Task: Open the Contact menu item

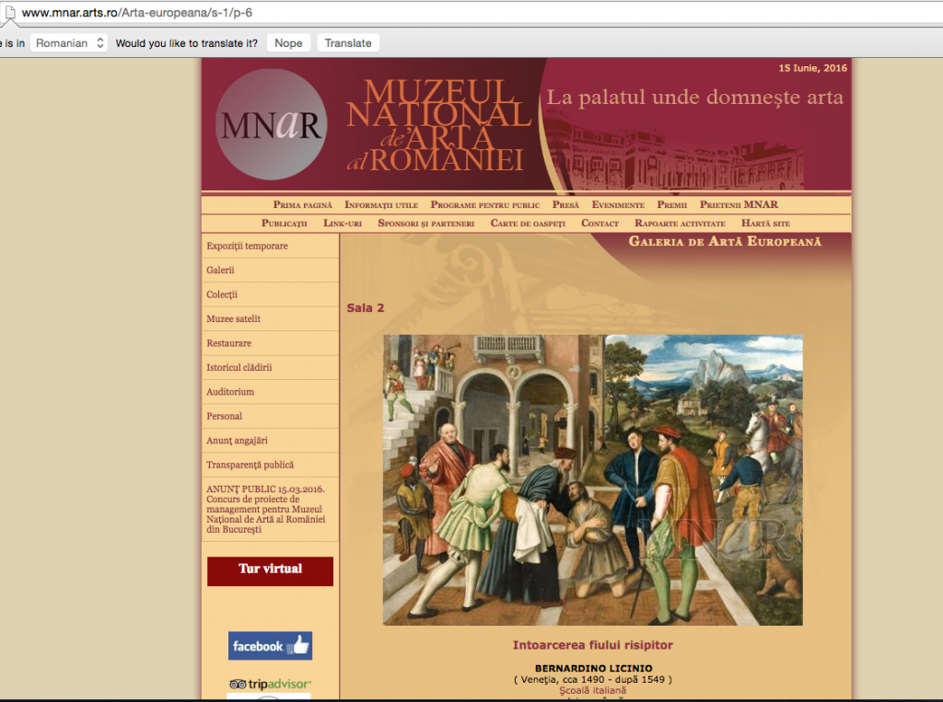Action: point(600,223)
